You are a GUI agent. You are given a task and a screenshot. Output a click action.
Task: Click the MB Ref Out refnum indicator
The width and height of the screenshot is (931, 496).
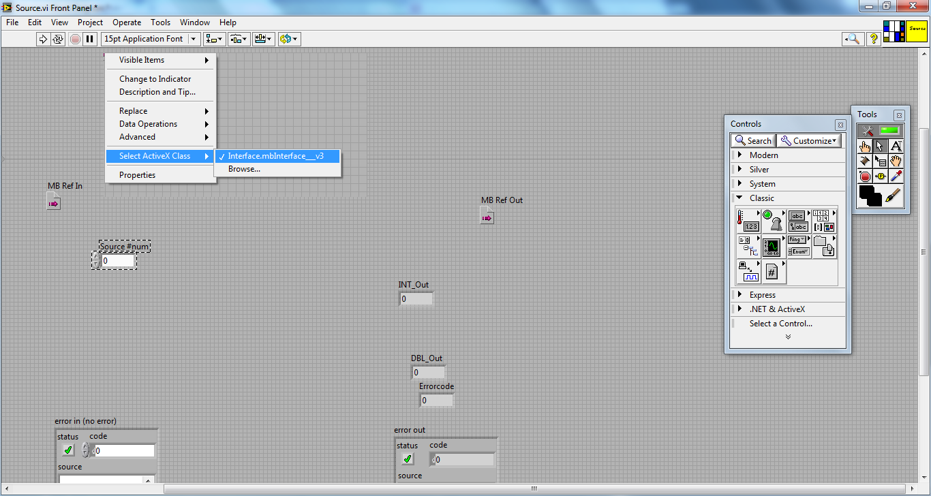(487, 215)
